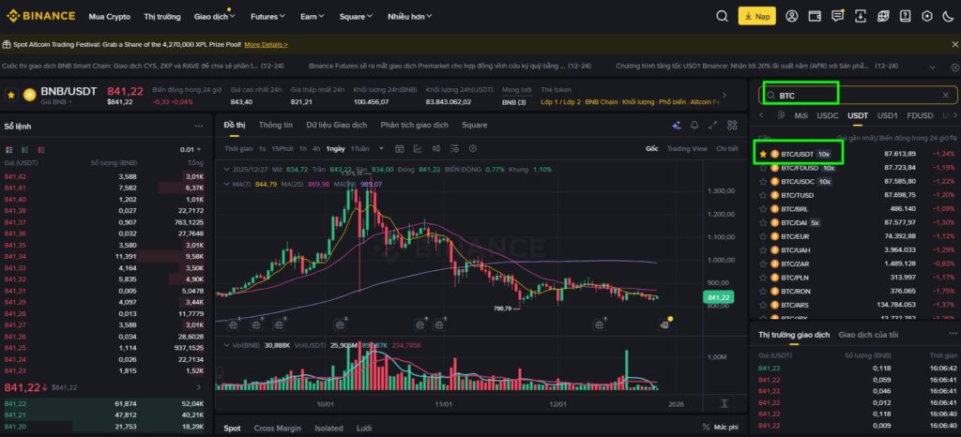This screenshot has width=961, height=437.
Task: Clear the BTC search field
Action: click(x=946, y=95)
